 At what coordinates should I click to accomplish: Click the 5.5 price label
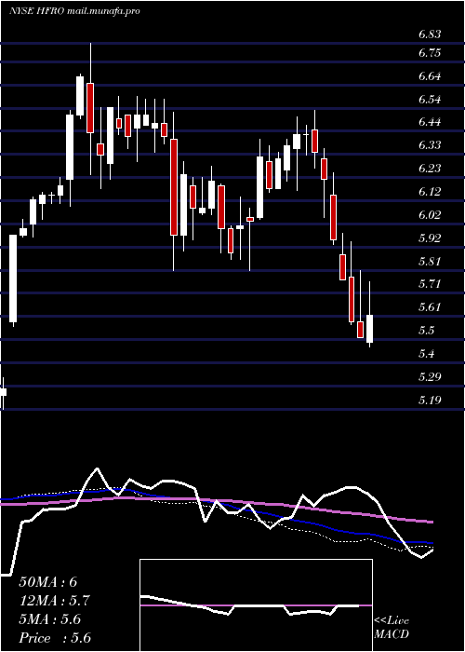(426, 331)
